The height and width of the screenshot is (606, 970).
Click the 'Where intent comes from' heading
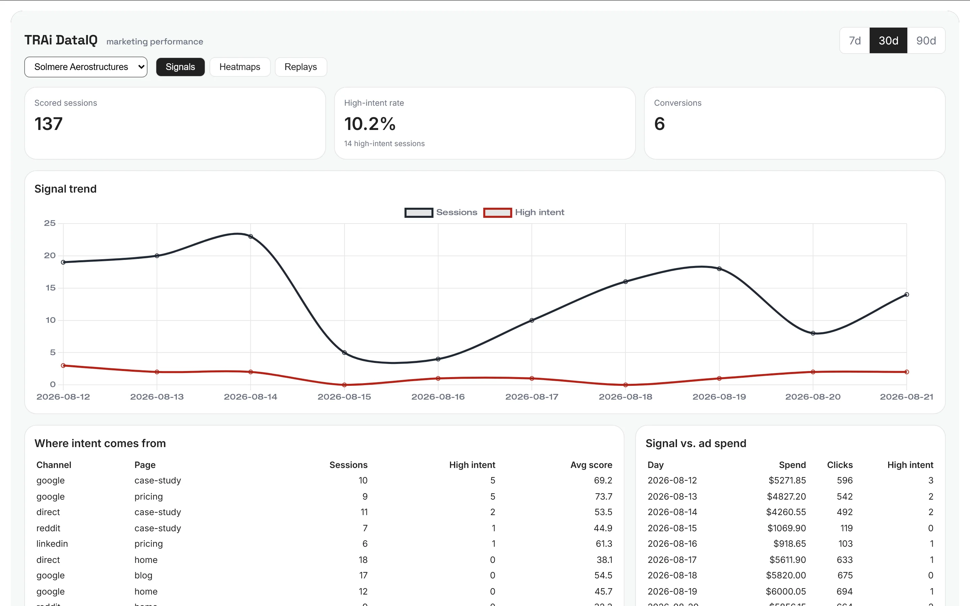[100, 443]
